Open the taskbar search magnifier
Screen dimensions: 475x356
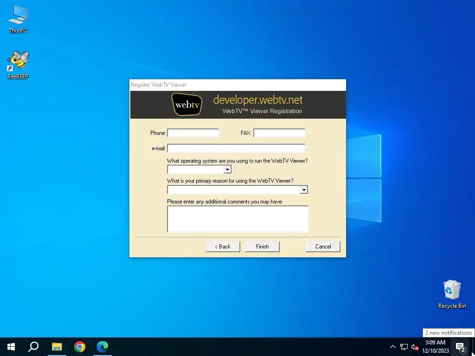click(x=33, y=347)
